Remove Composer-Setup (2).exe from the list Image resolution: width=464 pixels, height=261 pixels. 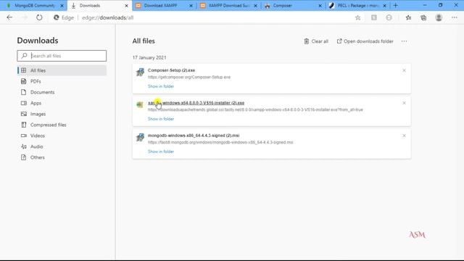tap(404, 70)
